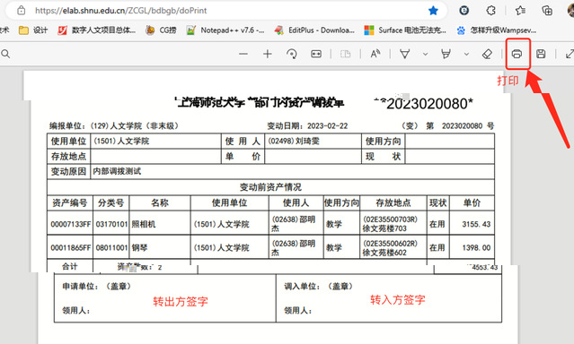Open the 设计 bookmarks folder
The width and height of the screenshot is (574, 344).
tap(33, 30)
